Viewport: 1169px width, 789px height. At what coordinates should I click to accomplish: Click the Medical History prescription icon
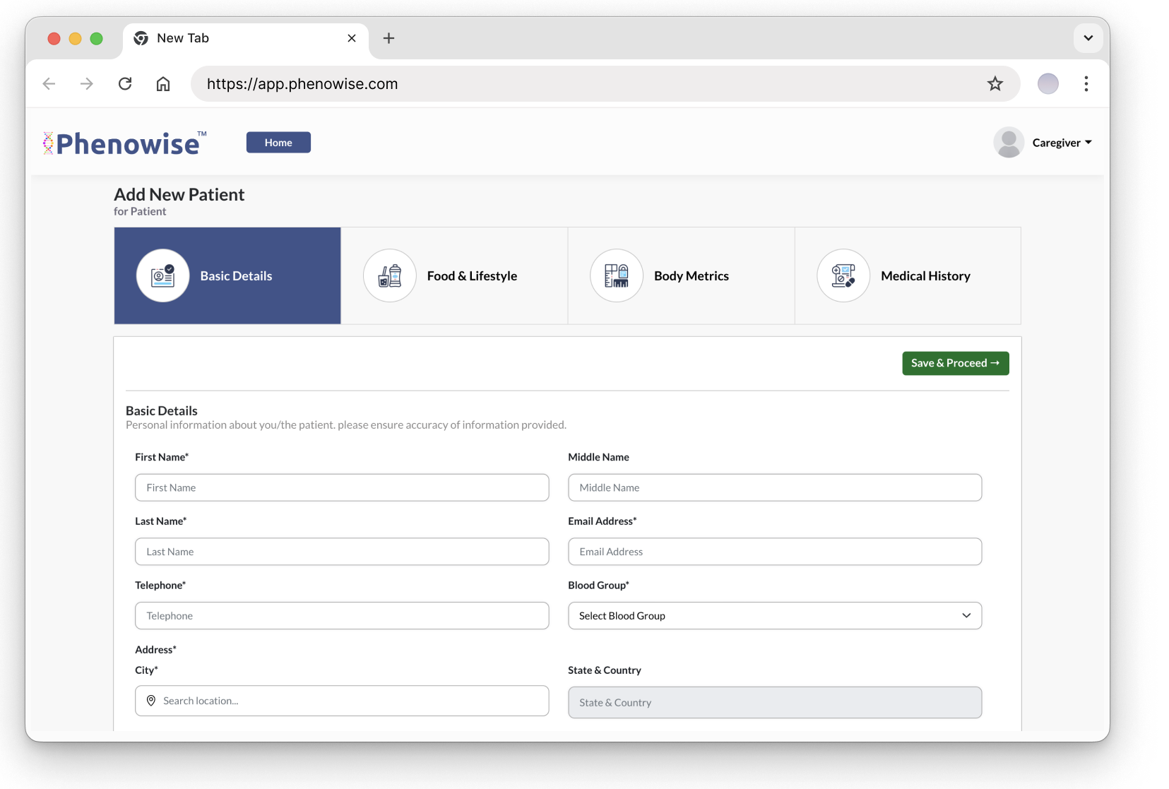843,275
